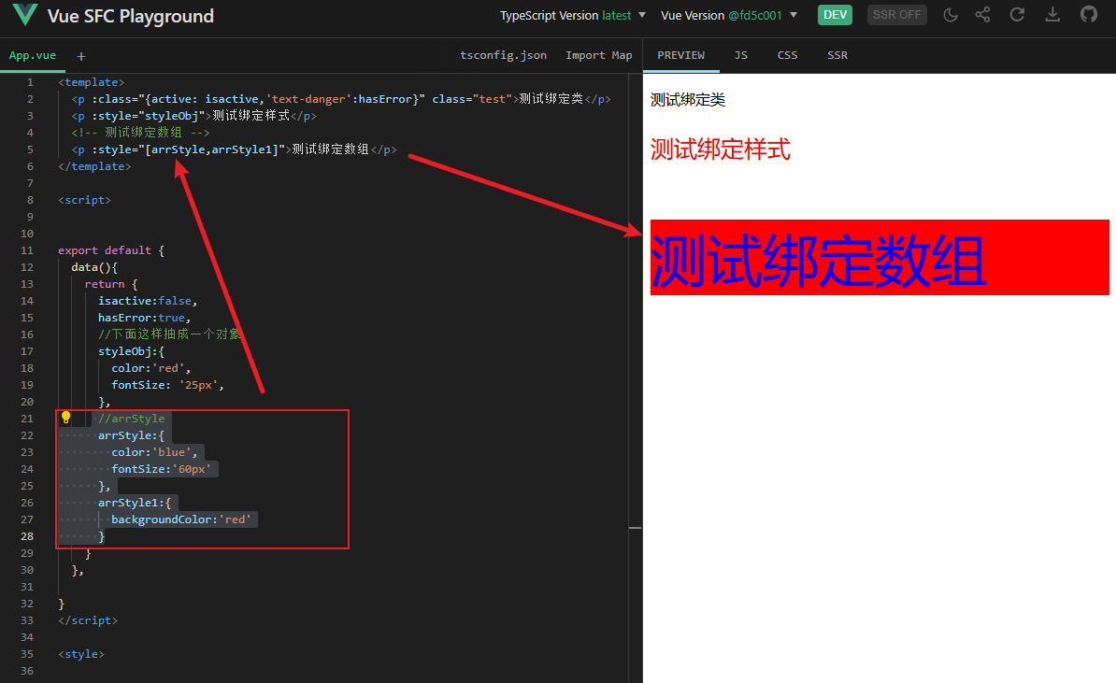The image size is (1116, 683).
Task: Click the share link icon
Action: (x=983, y=15)
